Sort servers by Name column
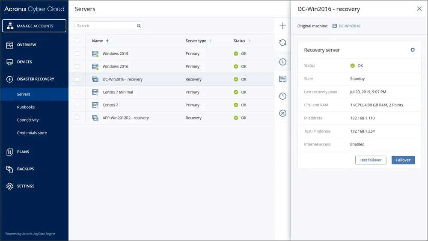The height and width of the screenshot is (241, 428). coord(98,41)
